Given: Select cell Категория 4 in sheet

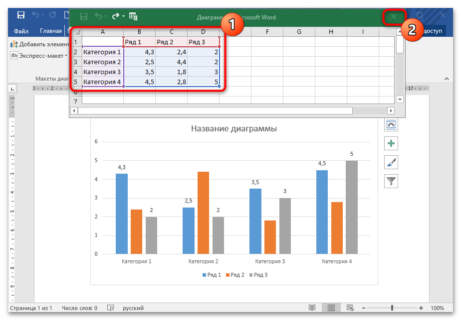Looking at the screenshot, I should (103, 82).
